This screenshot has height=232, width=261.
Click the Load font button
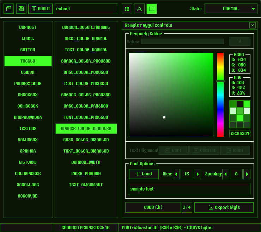[144, 174]
